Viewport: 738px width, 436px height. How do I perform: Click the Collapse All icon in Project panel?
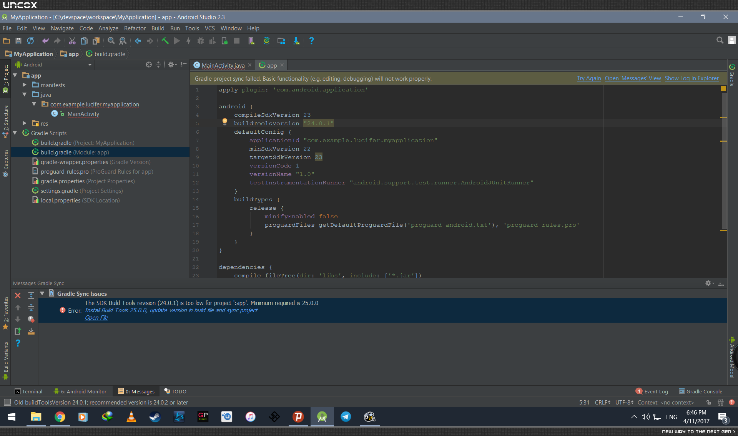pyautogui.click(x=158, y=65)
